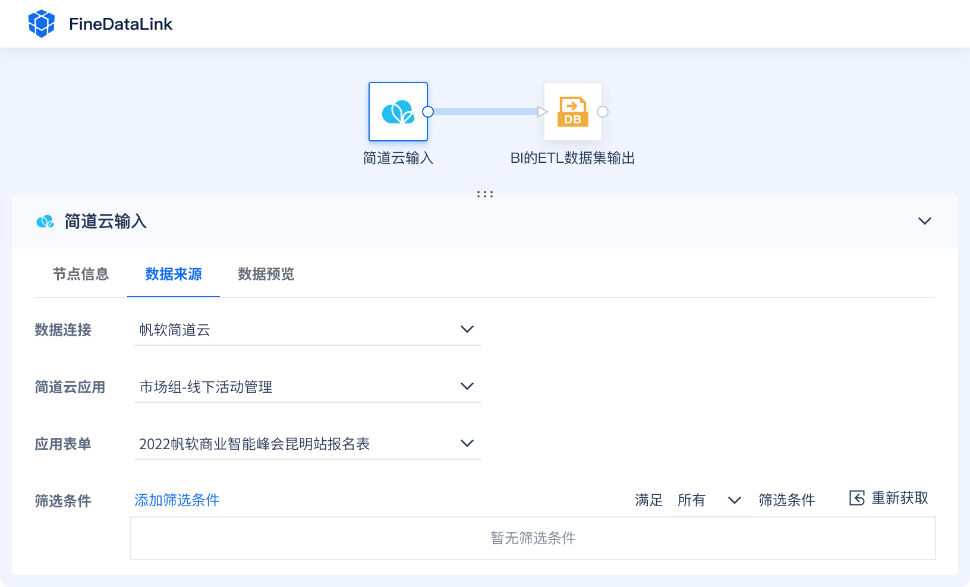Open the 数据连接 dropdown
970x587 pixels.
(467, 329)
